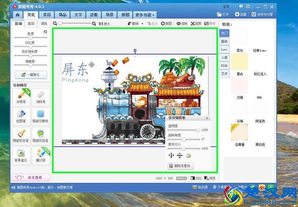Viewport: 298px width, 207px height.
Task: Click 新建 to create new image
Action: tap(241, 14)
